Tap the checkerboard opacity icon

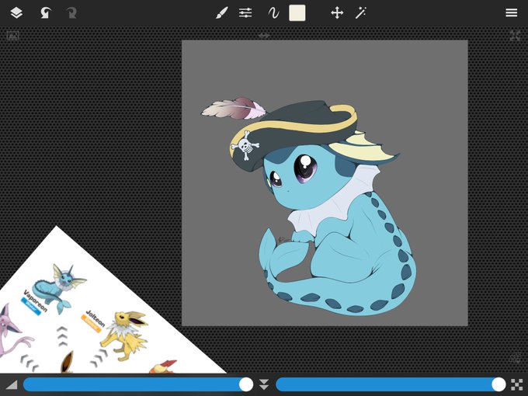[516, 384]
